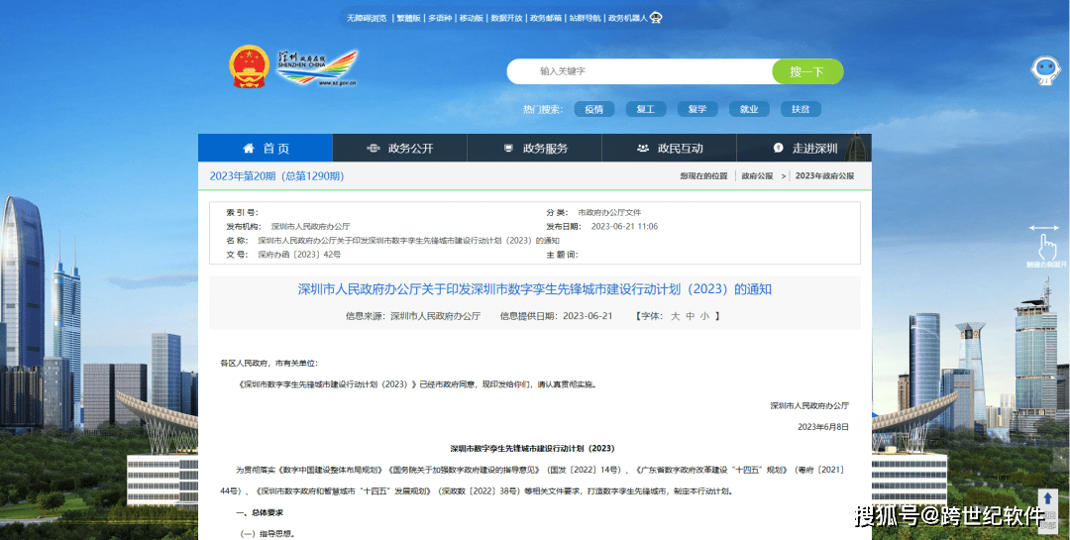Switch to 繁體版 version

coord(409,19)
